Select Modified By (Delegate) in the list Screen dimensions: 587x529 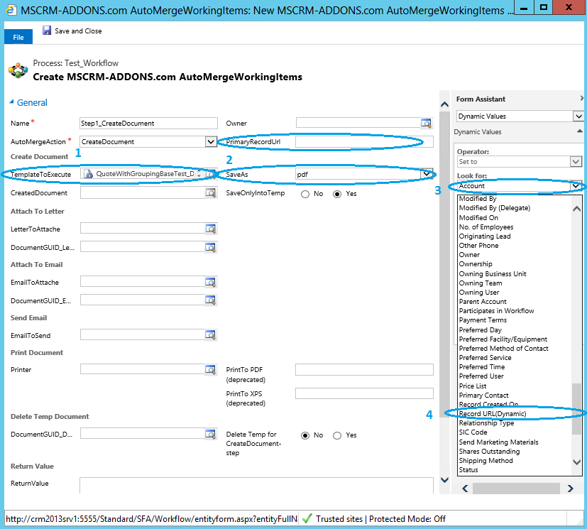tap(495, 208)
